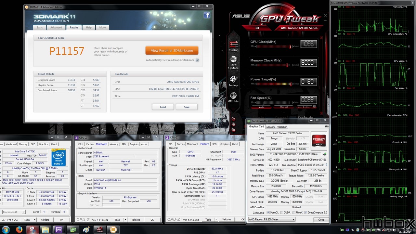Viewport: 416px width, 234px height.
Task: Click OK in CPU-Z Mainboard window
Action: click(152, 220)
